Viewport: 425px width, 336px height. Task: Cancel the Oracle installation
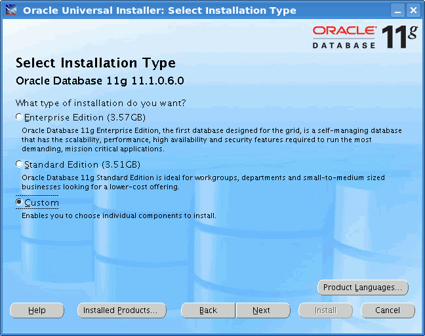pos(388,310)
